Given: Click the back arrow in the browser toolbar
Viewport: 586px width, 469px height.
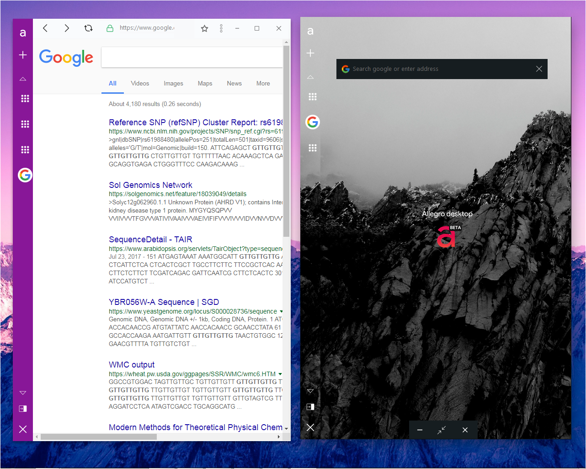Looking at the screenshot, I should point(45,28).
